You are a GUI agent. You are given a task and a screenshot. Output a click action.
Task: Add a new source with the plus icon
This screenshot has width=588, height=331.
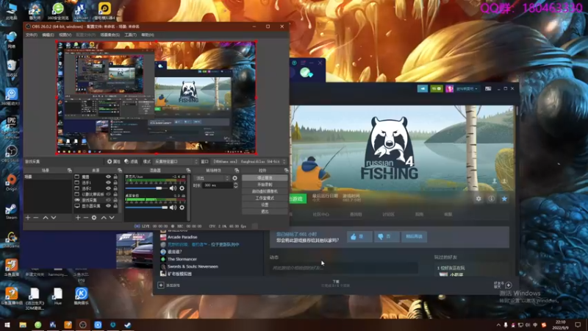[x=78, y=218]
